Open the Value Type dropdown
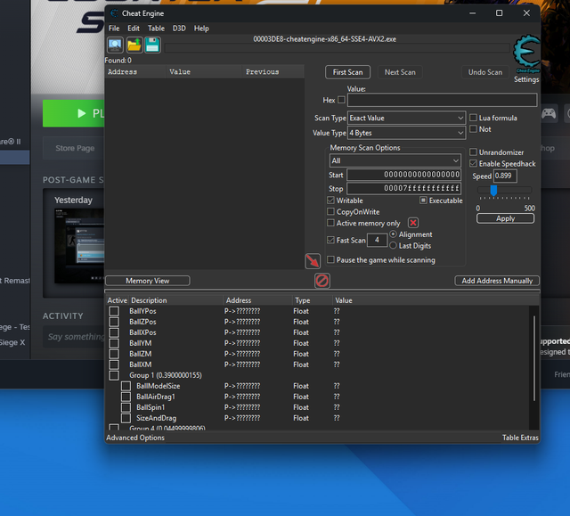 (405, 133)
